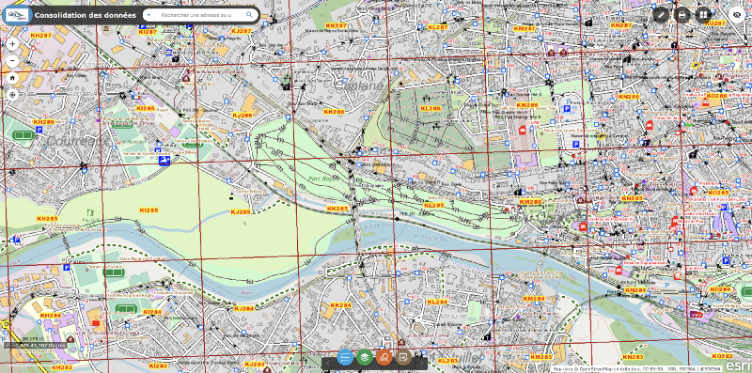Return to the default map extent (home)
752x373 pixels.
tap(12, 78)
